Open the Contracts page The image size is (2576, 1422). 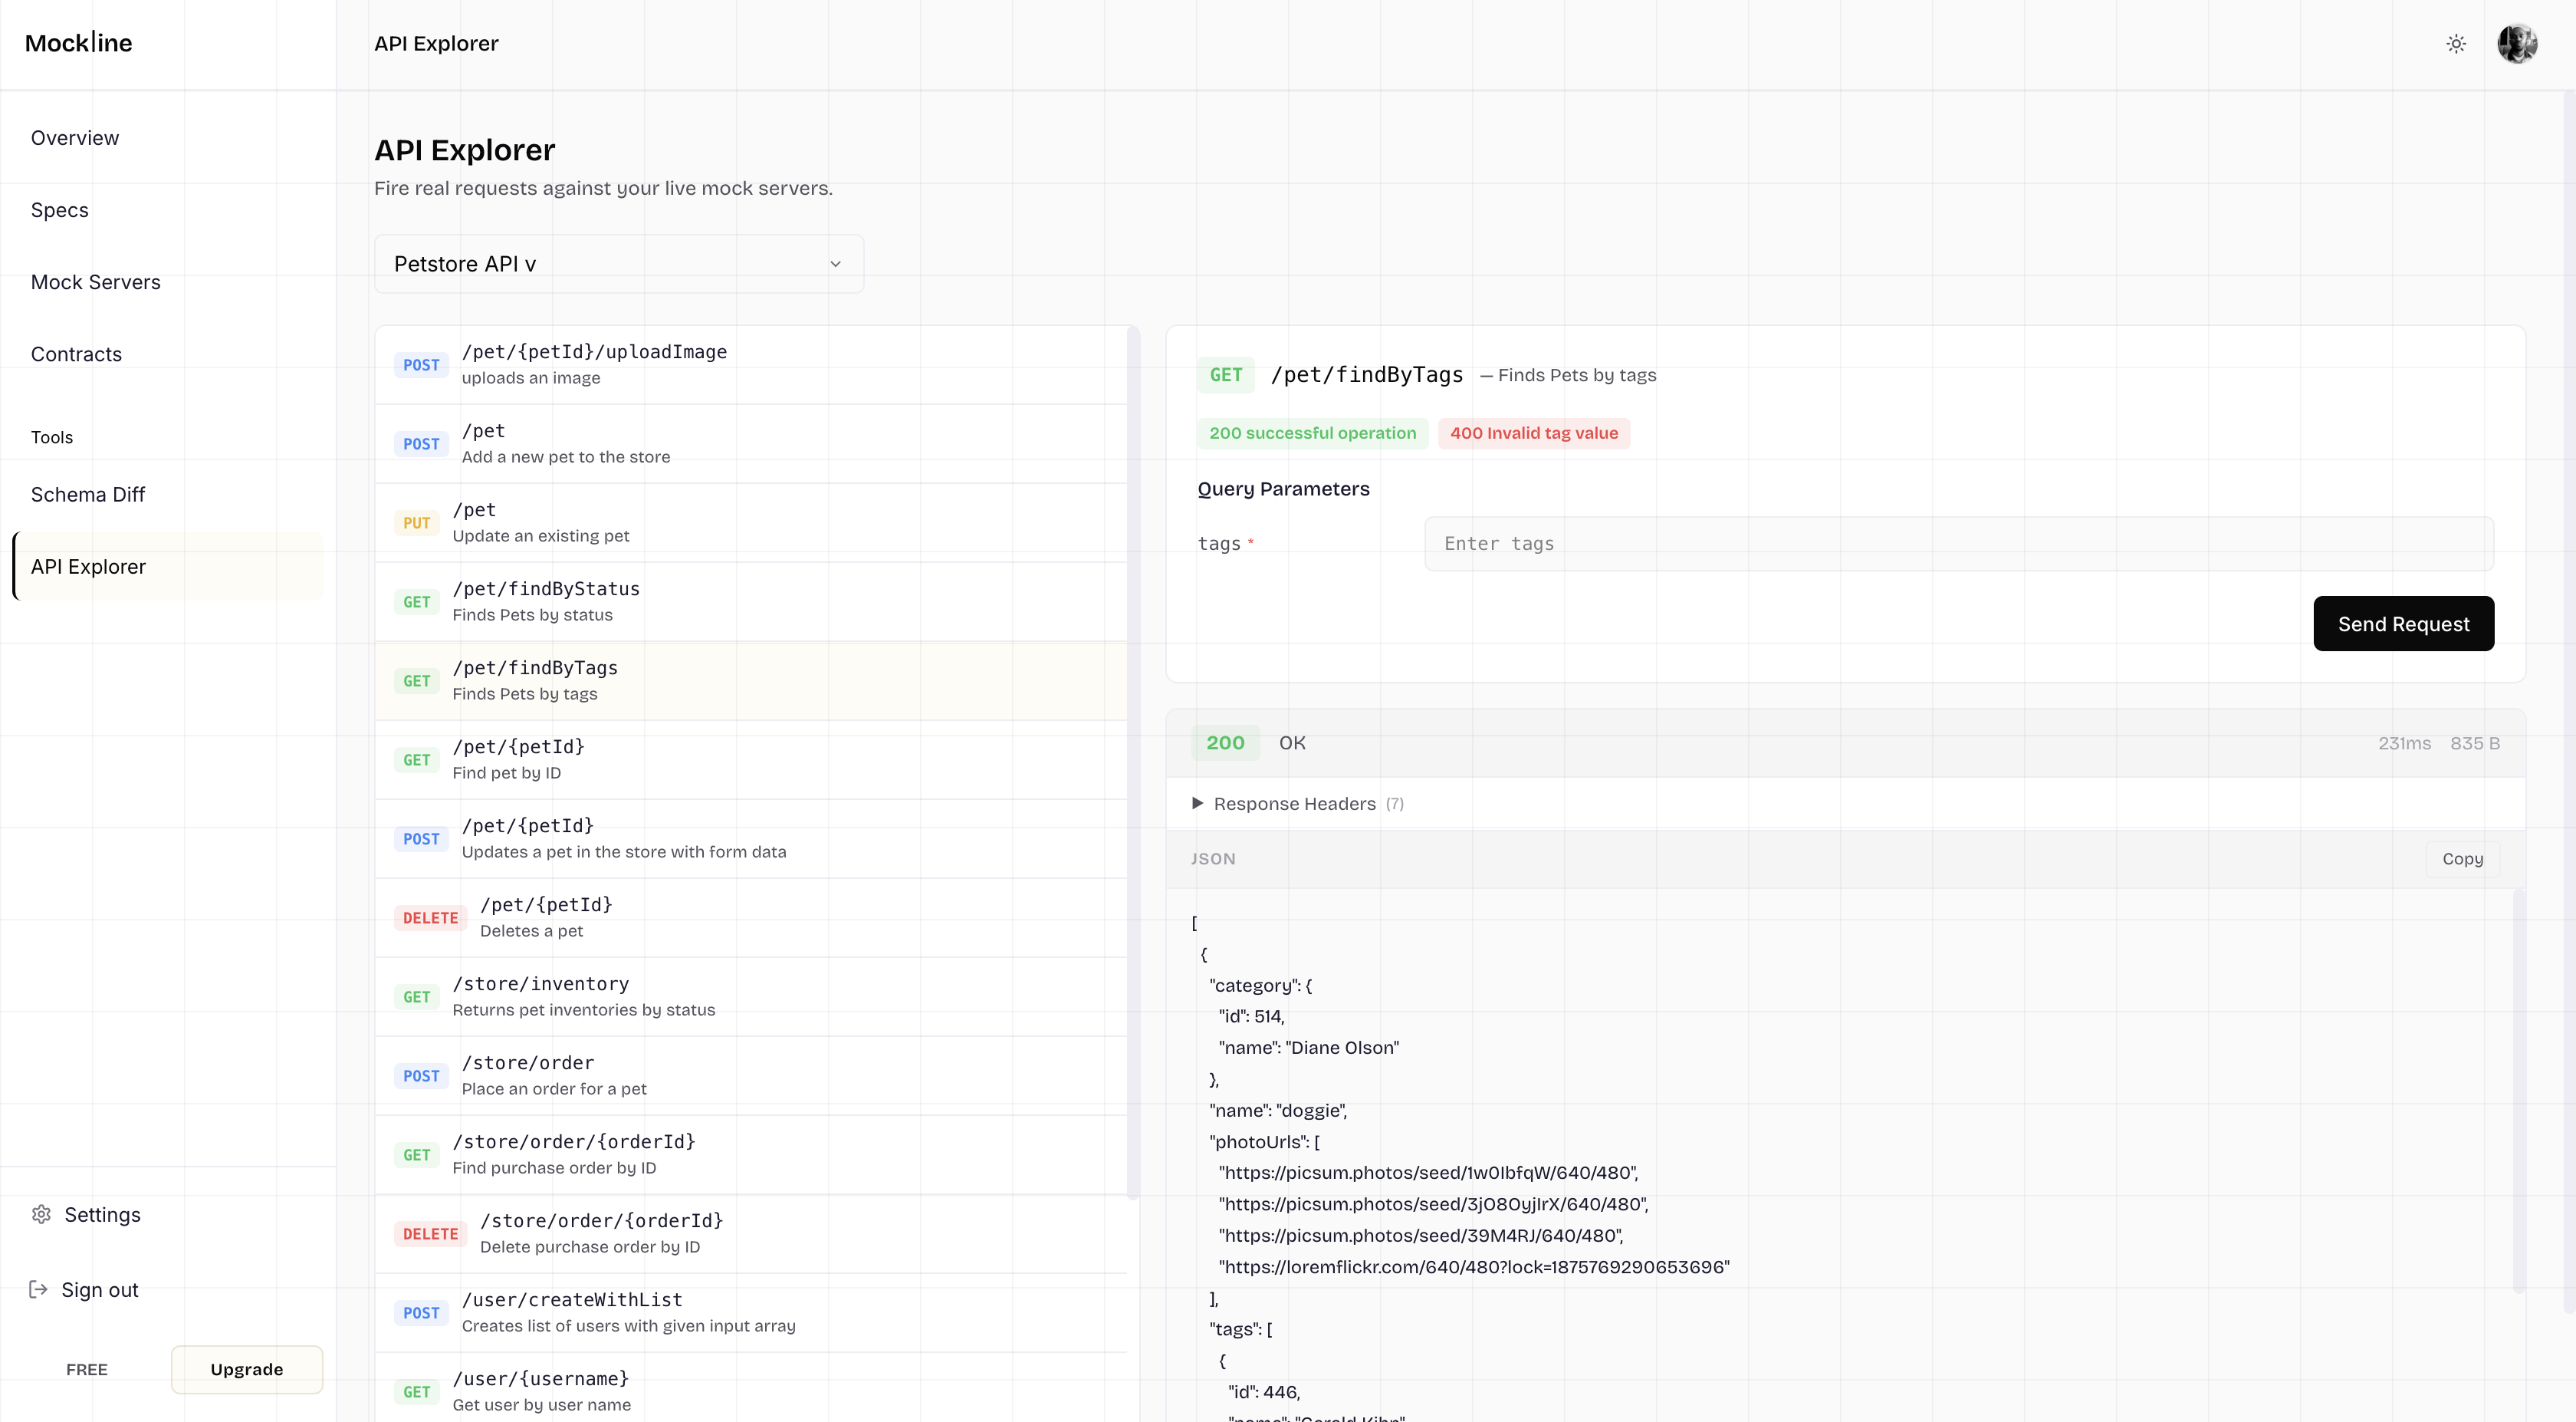pyautogui.click(x=76, y=354)
